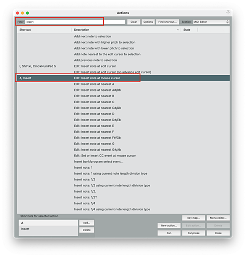The image size is (246, 256).
Task: Open the Options button menu
Action: coord(148,22)
